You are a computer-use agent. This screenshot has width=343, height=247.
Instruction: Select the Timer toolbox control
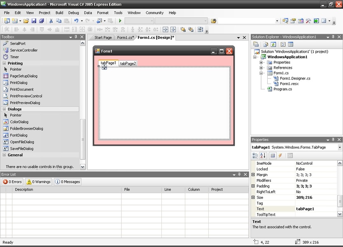(14, 57)
